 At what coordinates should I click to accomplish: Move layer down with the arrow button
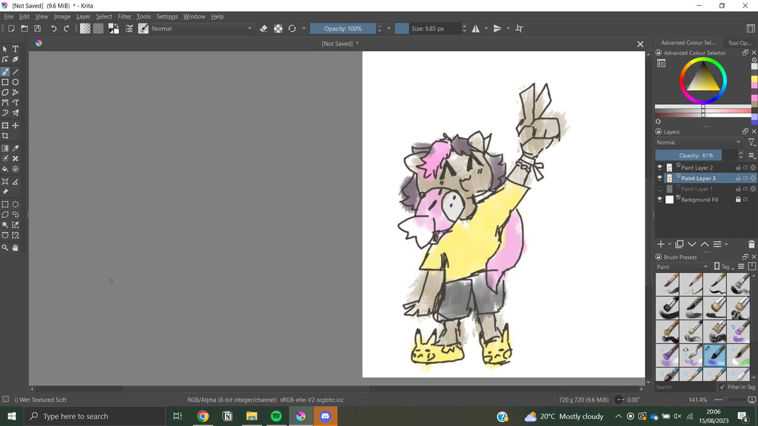click(692, 244)
